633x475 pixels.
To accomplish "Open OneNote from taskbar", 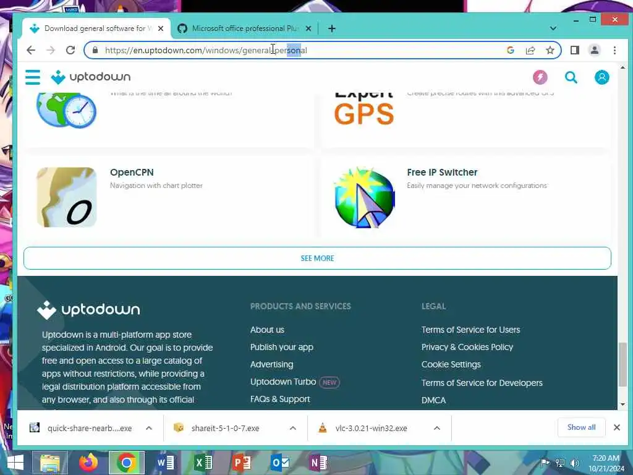I will (318, 463).
